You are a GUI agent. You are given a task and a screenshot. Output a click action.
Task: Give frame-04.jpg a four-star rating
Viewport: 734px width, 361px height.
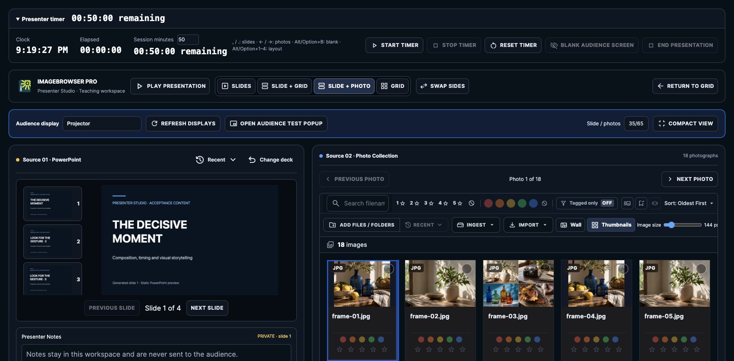click(608, 349)
